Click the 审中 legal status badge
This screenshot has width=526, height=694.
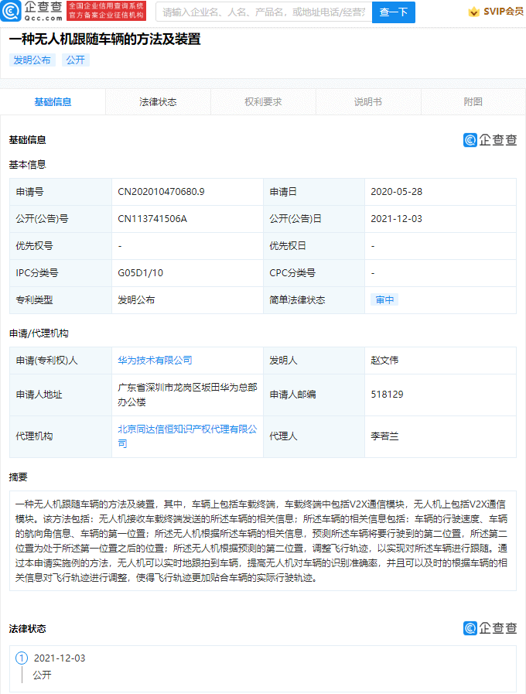[384, 300]
